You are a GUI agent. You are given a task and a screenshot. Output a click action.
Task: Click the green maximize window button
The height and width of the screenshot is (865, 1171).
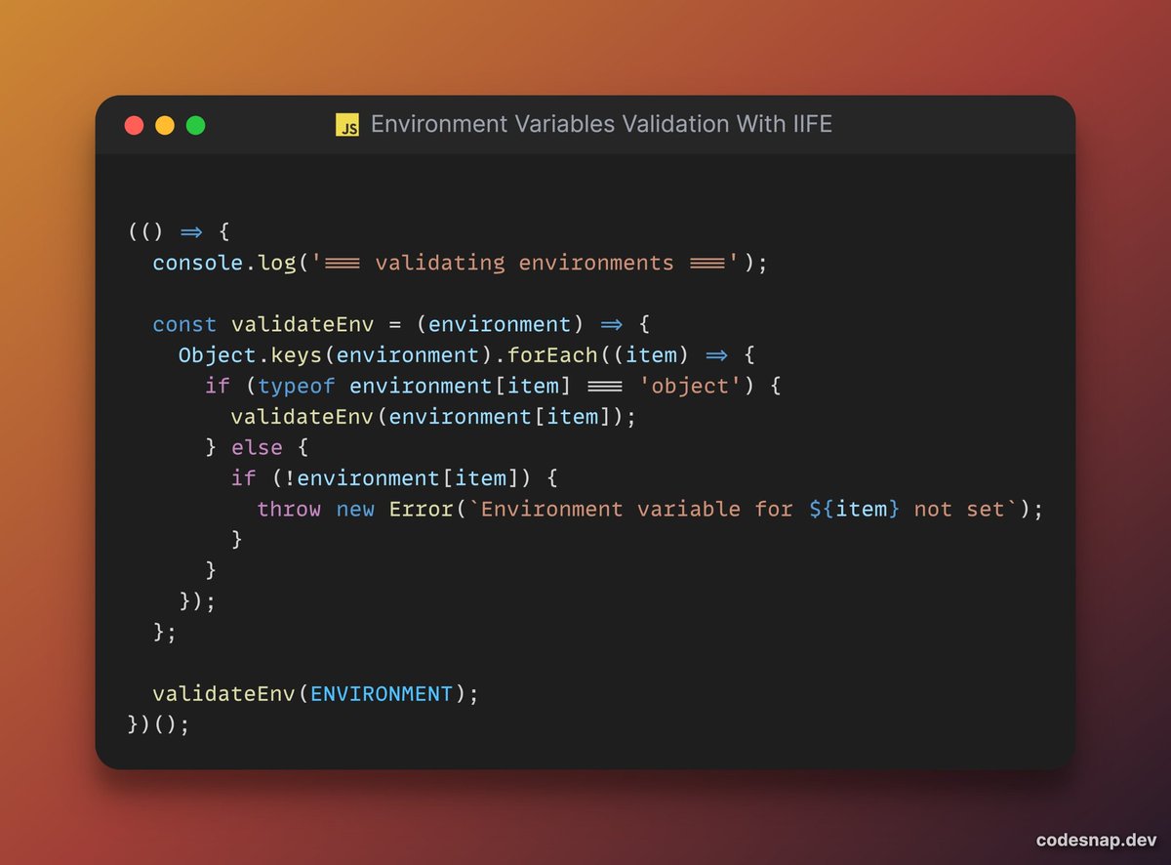click(196, 125)
